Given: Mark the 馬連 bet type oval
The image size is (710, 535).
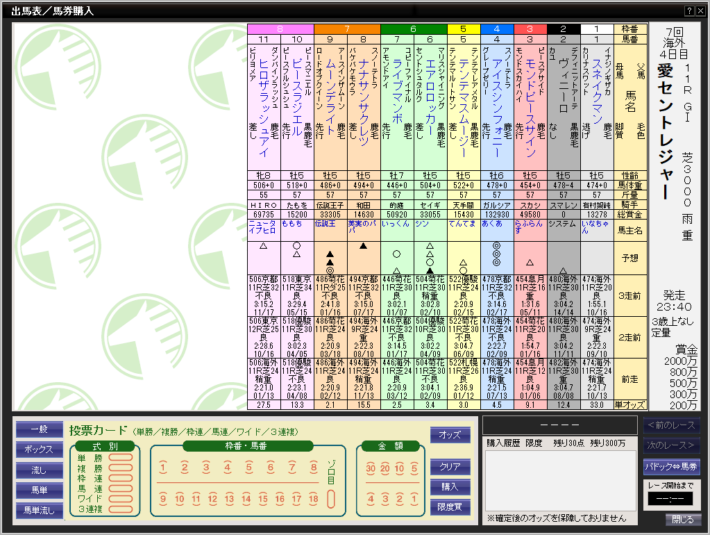Looking at the screenshot, I should coord(121,488).
